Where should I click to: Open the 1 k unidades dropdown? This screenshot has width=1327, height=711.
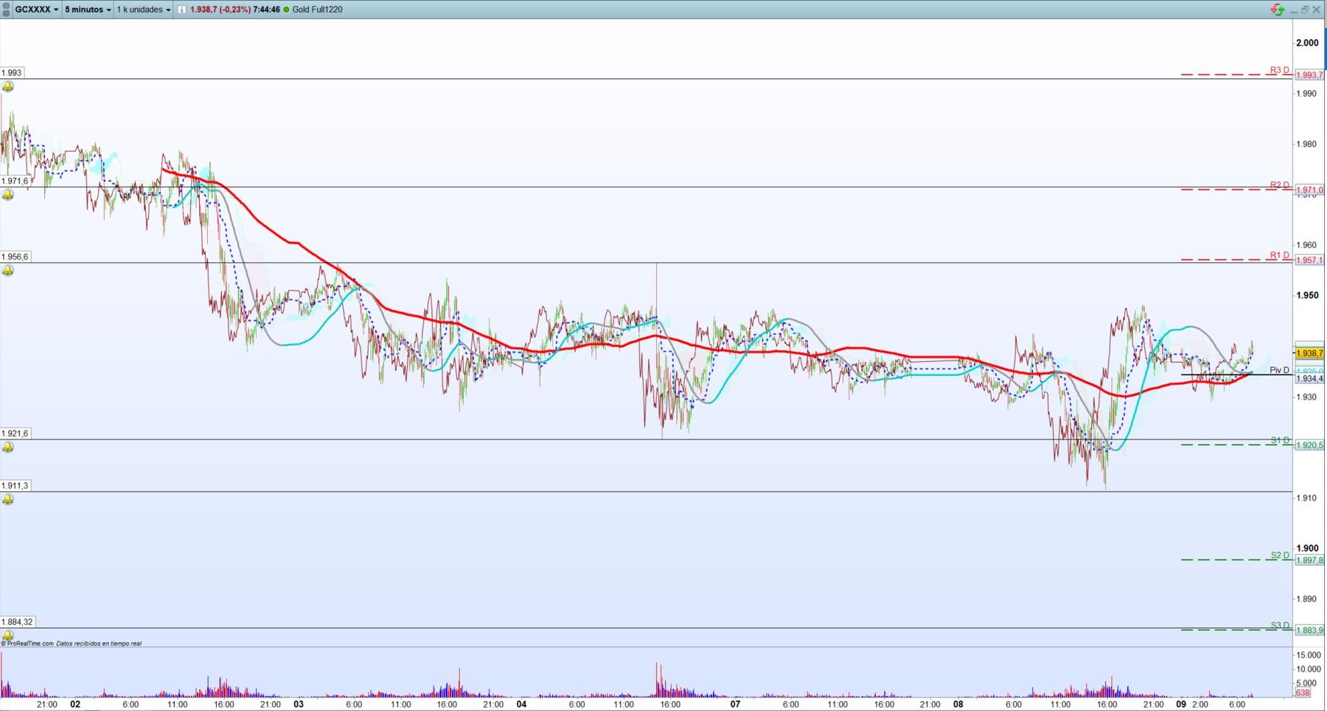(x=144, y=9)
